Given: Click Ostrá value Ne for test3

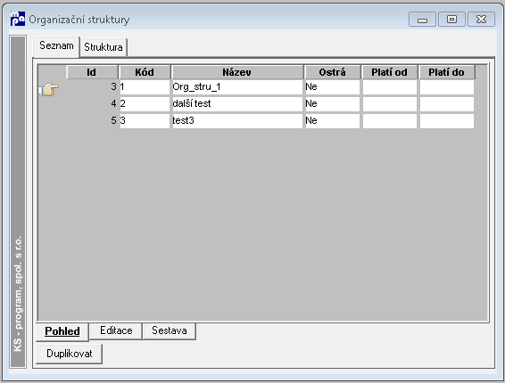Looking at the screenshot, I should (x=332, y=121).
